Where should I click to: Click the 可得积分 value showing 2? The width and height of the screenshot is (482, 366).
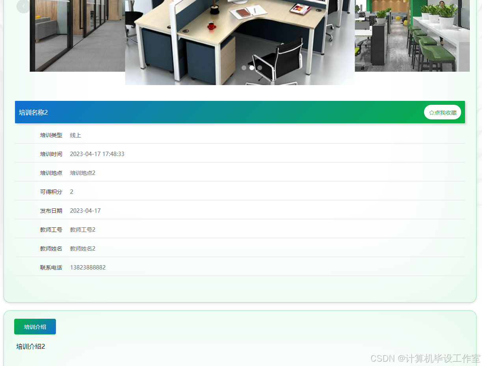click(72, 191)
